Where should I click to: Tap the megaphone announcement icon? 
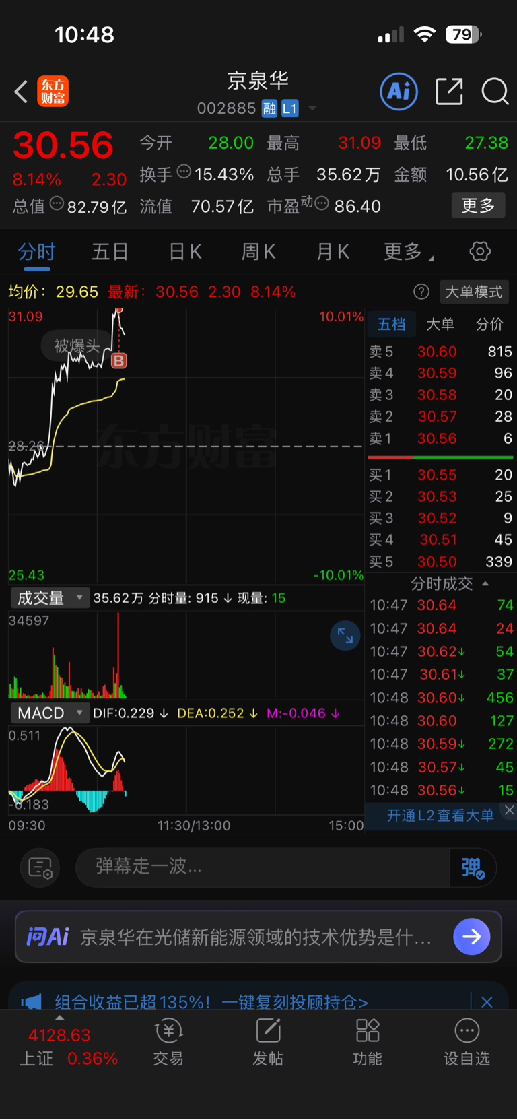(x=31, y=1001)
